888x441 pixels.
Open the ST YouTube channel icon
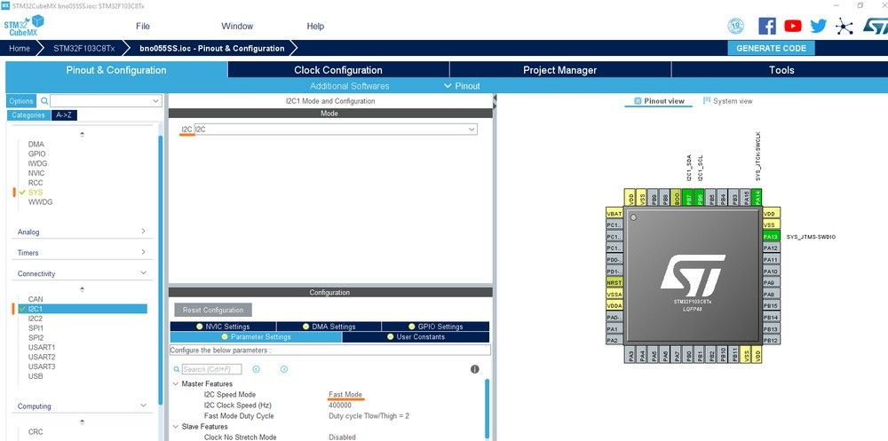(x=793, y=26)
